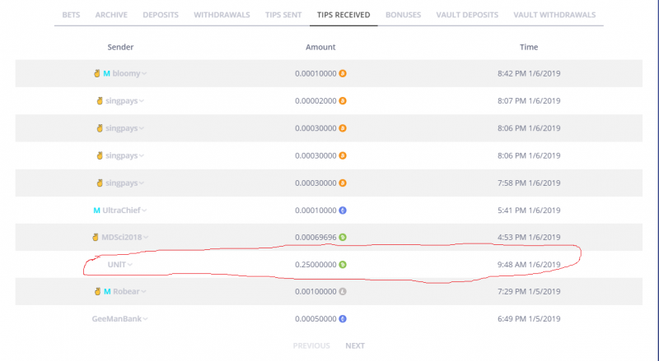659x361 pixels.
Task: Click the hand badge icon beside bloomy
Action: tap(96, 73)
